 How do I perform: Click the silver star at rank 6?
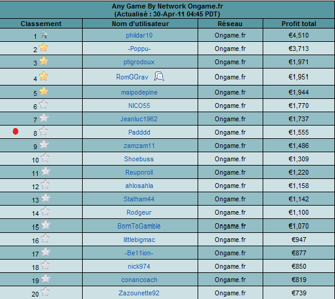(44, 104)
